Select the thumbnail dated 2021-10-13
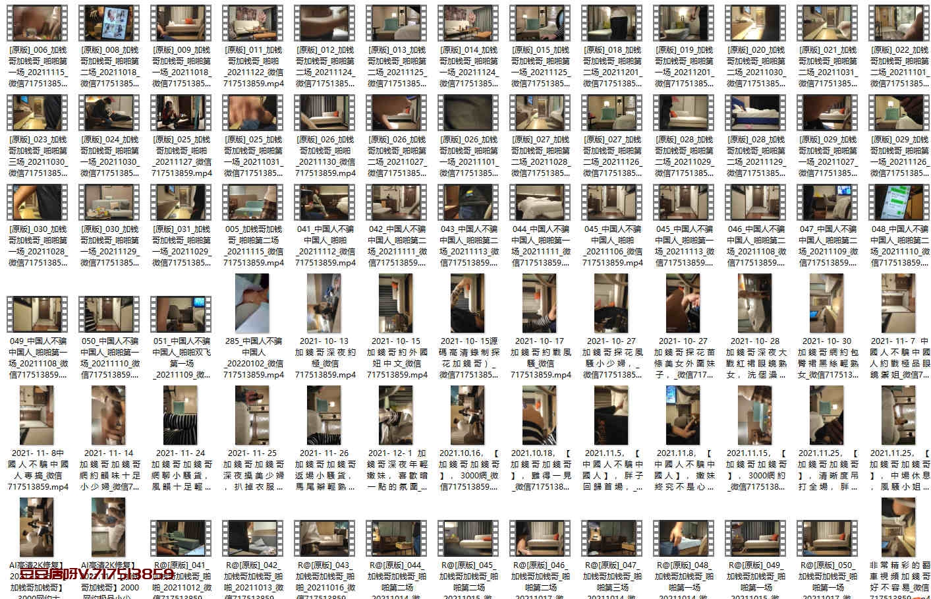This screenshot has height=599, width=931. click(x=325, y=304)
